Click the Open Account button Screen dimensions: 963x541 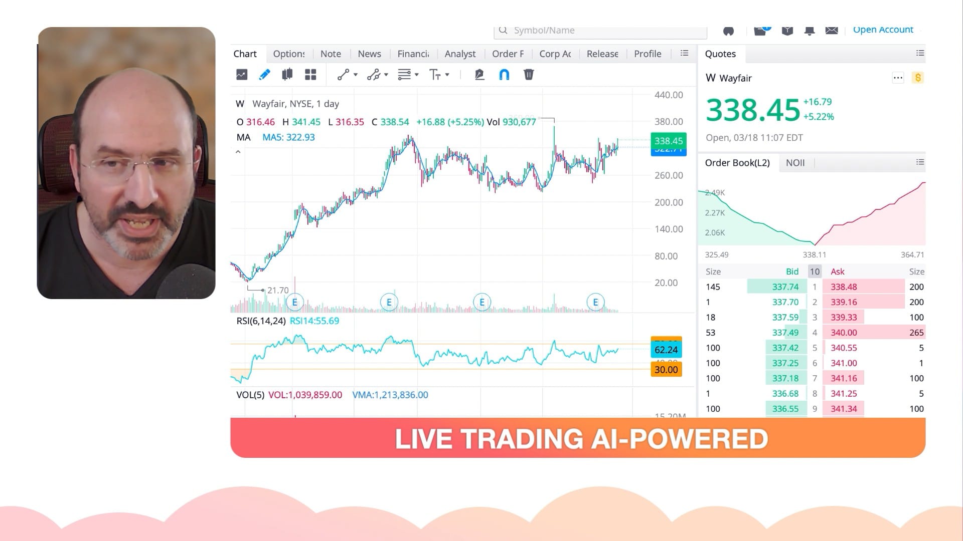click(x=883, y=29)
